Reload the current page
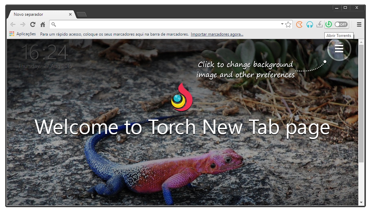This screenshot has width=370, height=212. tap(33, 25)
